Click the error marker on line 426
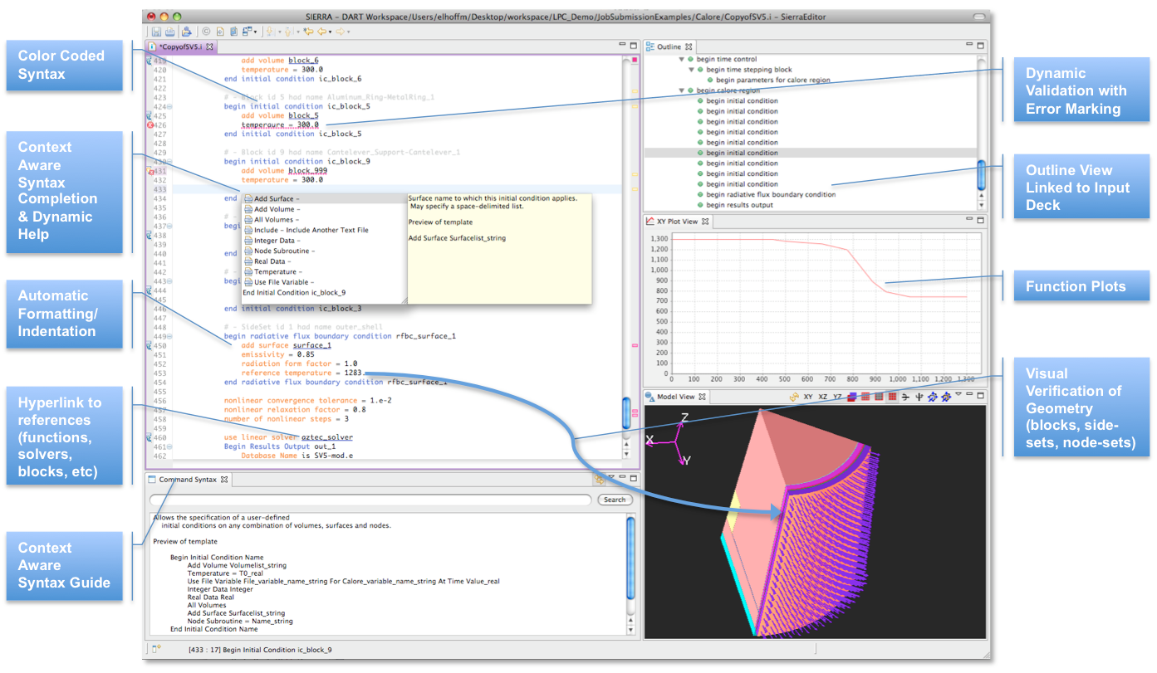Screen dimensions: 1157x673 pos(150,124)
